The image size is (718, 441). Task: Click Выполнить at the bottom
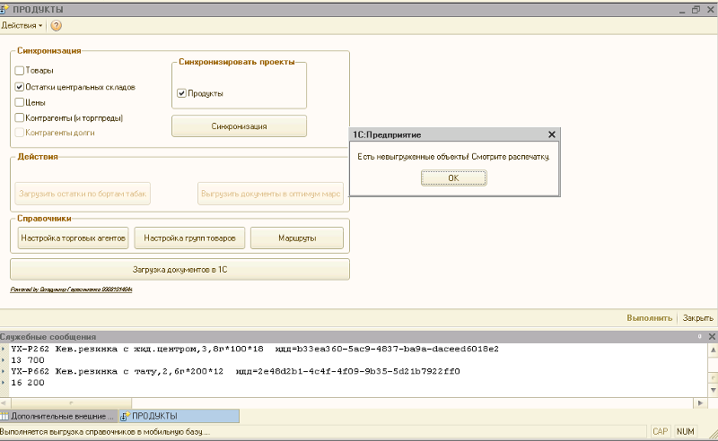(649, 318)
